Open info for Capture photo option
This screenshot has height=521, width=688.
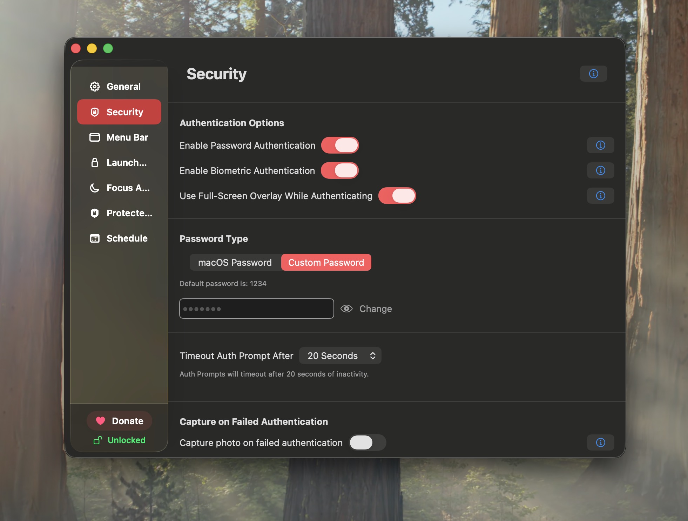pyautogui.click(x=600, y=442)
